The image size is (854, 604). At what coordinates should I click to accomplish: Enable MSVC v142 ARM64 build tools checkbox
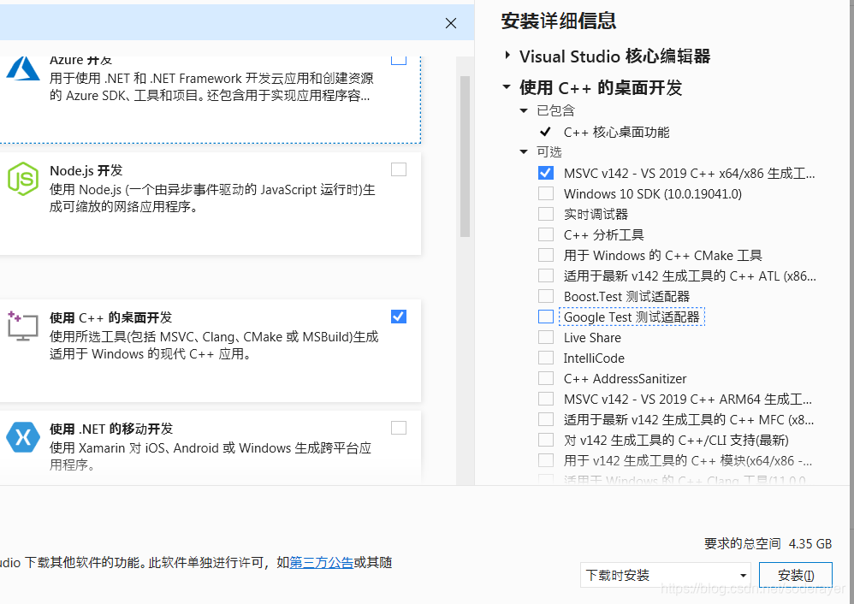coord(546,399)
